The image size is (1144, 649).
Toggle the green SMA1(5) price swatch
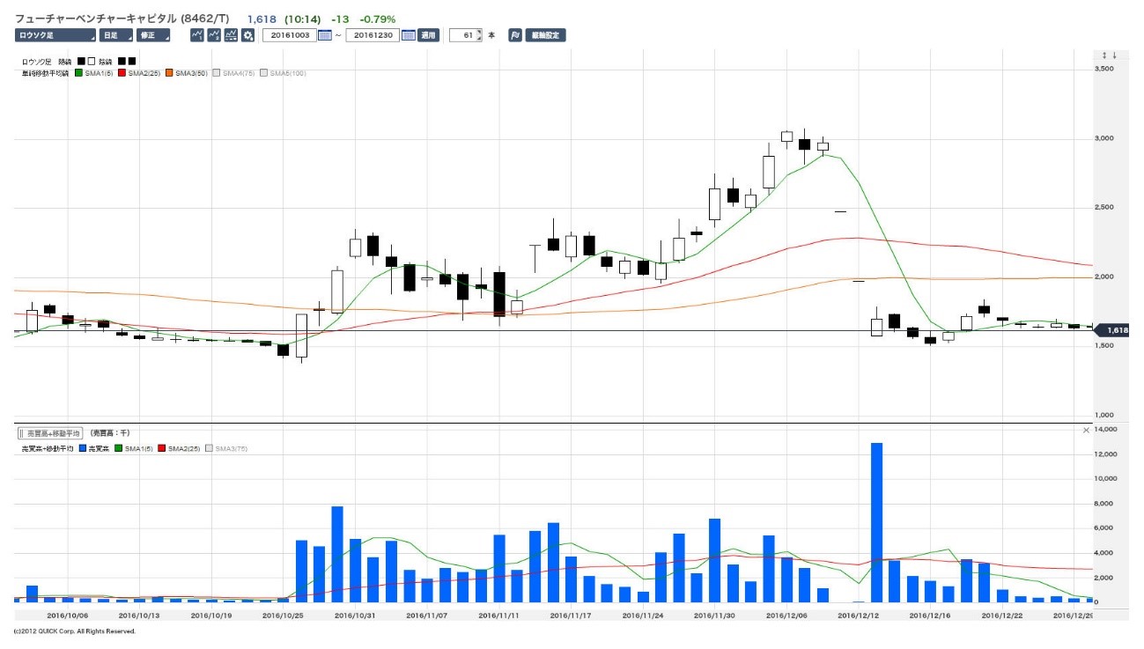pyautogui.click(x=79, y=73)
